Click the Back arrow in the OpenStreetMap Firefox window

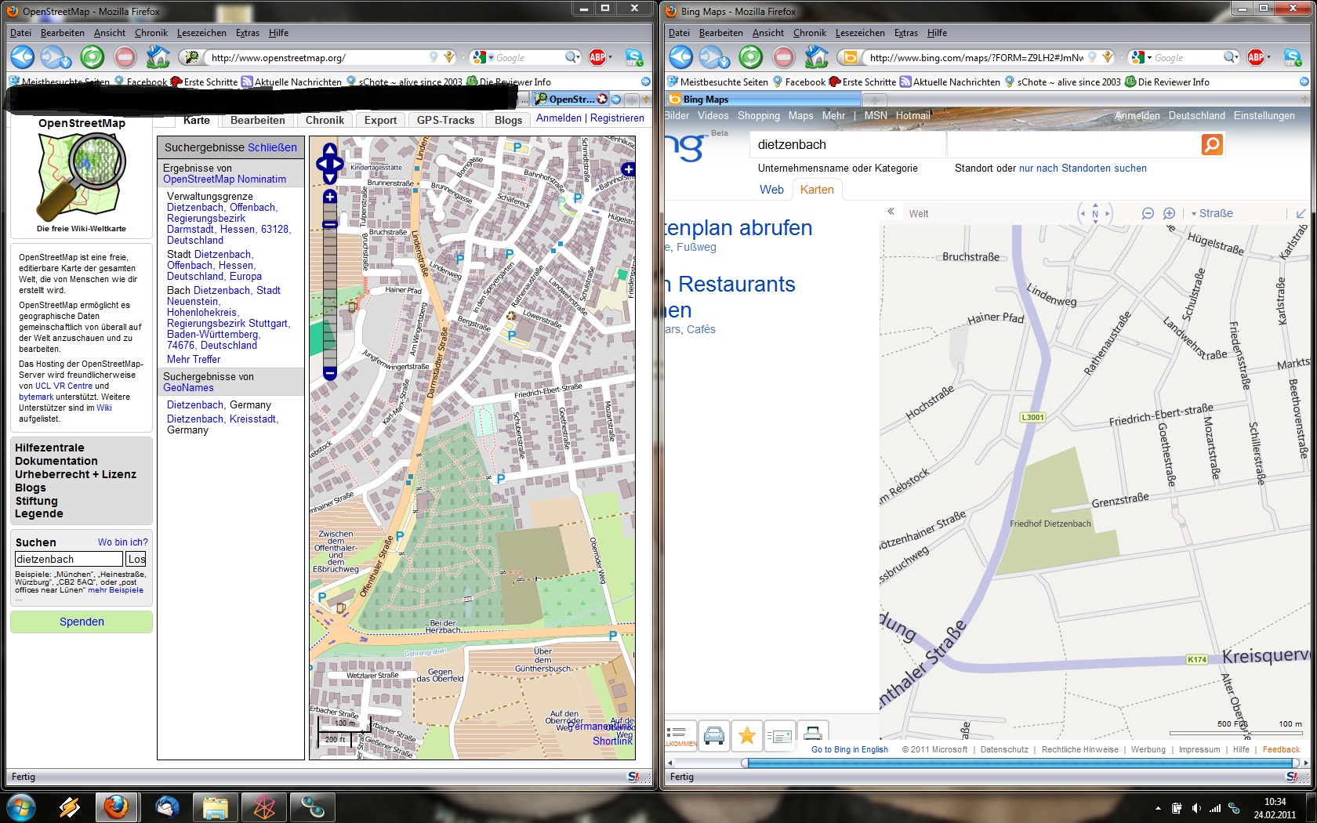tap(22, 57)
